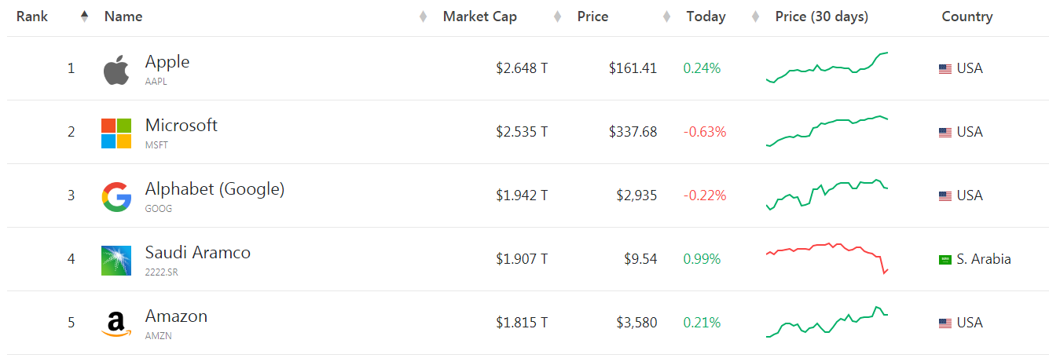Click Microsoft's 30-day price chart

pyautogui.click(x=827, y=131)
